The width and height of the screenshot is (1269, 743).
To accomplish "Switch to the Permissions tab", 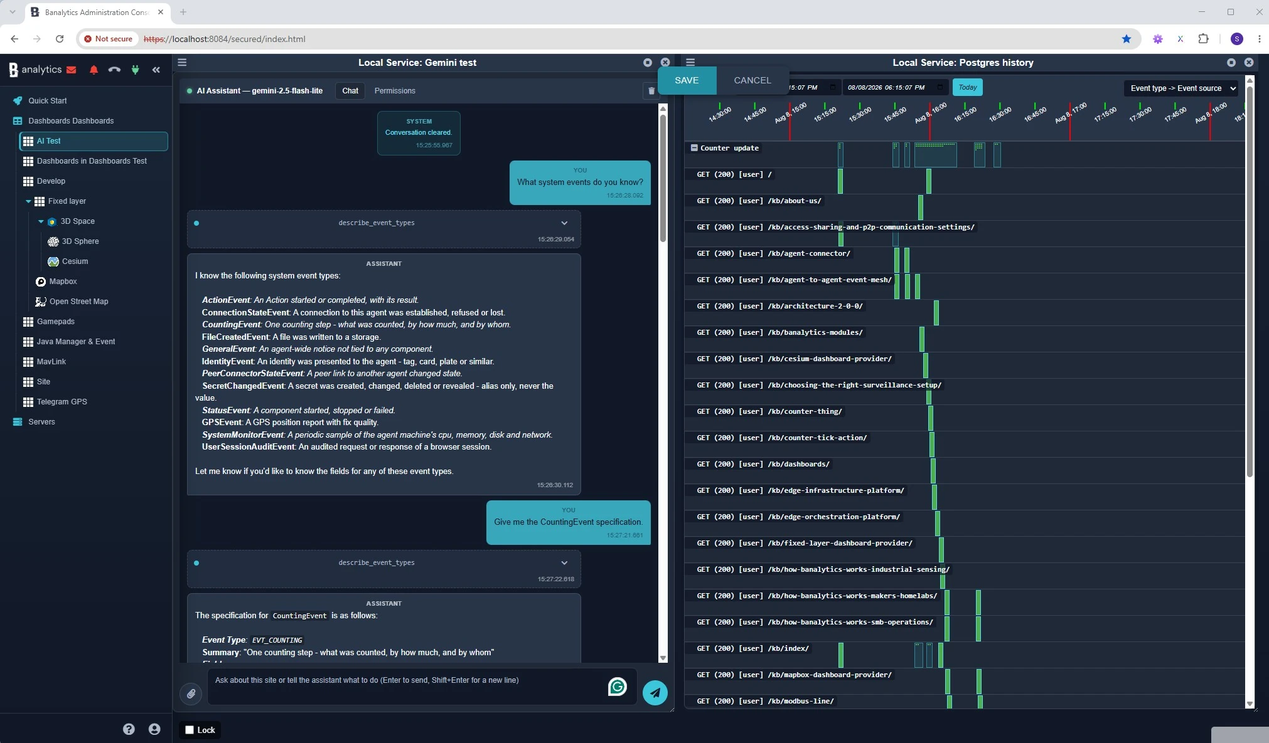I will [x=395, y=91].
